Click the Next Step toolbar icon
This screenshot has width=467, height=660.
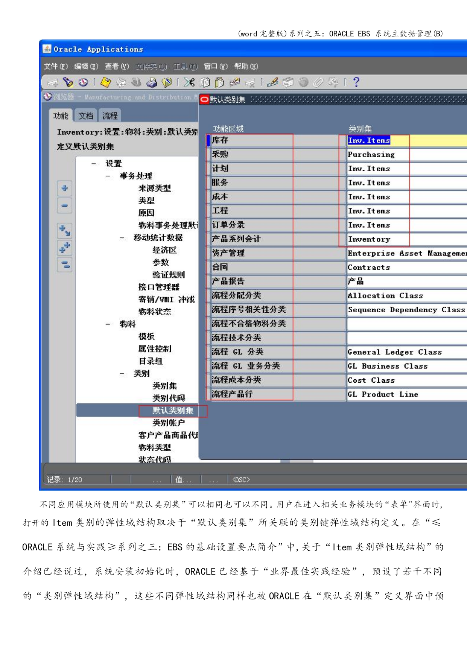(x=121, y=82)
